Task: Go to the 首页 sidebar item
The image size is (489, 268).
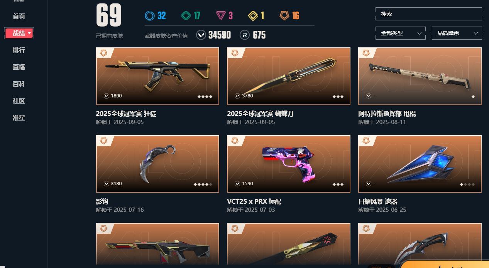Action: [19, 16]
